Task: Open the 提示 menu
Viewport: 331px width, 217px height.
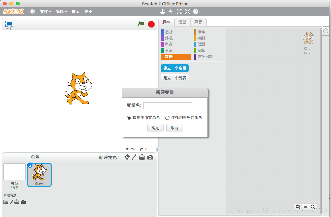Action: click(76, 11)
